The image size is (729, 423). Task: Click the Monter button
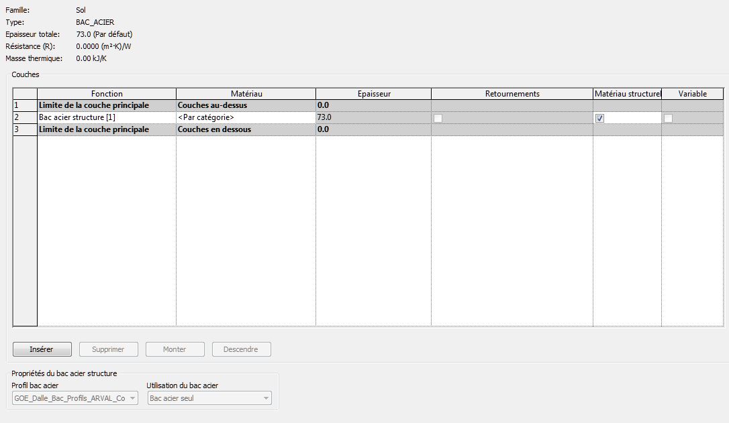coord(175,349)
